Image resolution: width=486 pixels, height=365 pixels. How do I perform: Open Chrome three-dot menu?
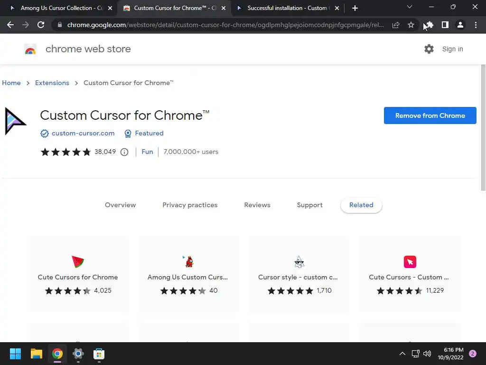(476, 25)
